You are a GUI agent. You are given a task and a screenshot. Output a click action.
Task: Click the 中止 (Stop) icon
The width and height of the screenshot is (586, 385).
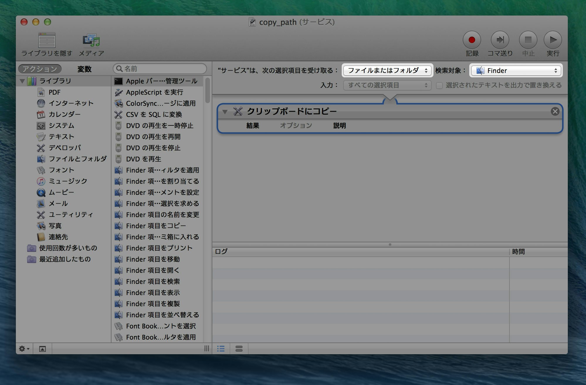pyautogui.click(x=528, y=40)
